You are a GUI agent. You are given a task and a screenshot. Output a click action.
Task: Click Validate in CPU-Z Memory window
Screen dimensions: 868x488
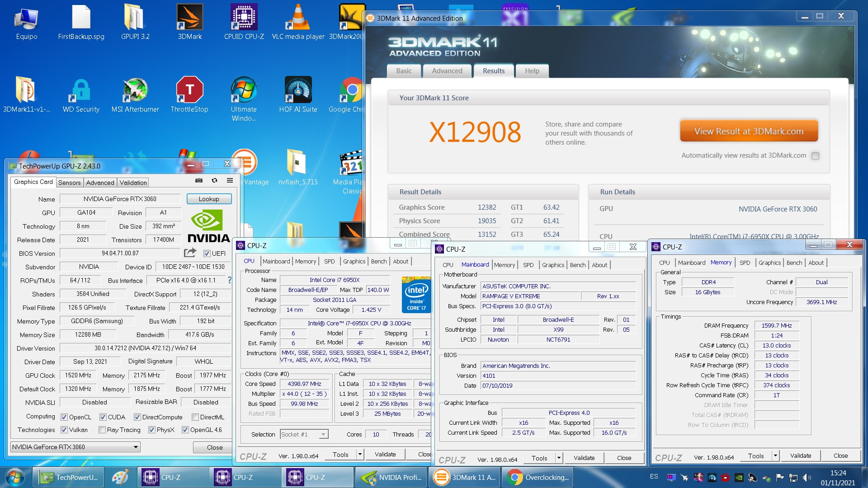(x=801, y=456)
